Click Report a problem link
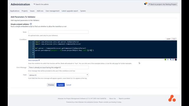Image resolution: width=189 pixels, height=106 pixels. 124,99
